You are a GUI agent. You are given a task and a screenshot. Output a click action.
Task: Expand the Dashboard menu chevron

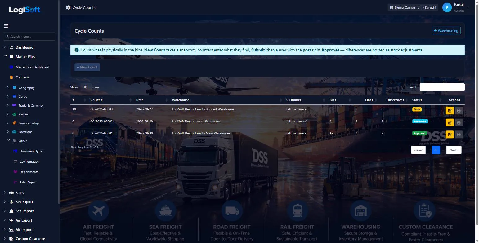(5, 47)
